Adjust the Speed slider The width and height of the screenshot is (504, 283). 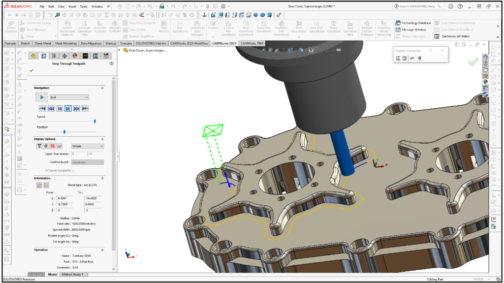[x=95, y=121]
